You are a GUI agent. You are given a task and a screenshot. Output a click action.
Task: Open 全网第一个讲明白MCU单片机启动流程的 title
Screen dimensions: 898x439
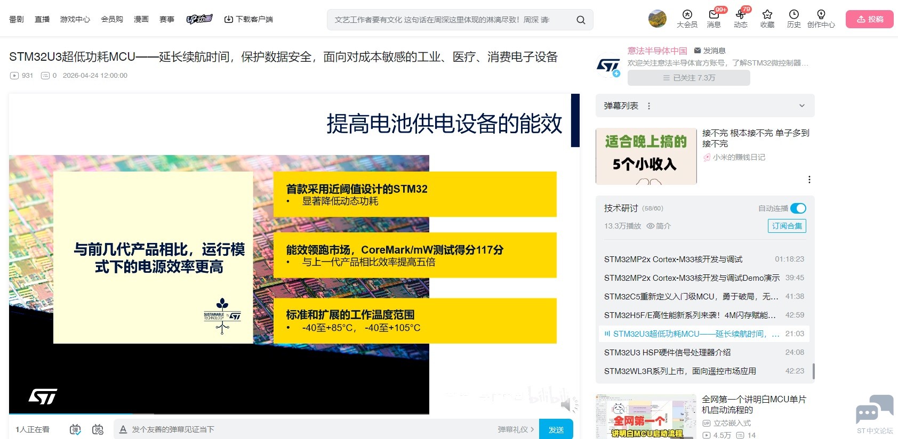click(754, 404)
